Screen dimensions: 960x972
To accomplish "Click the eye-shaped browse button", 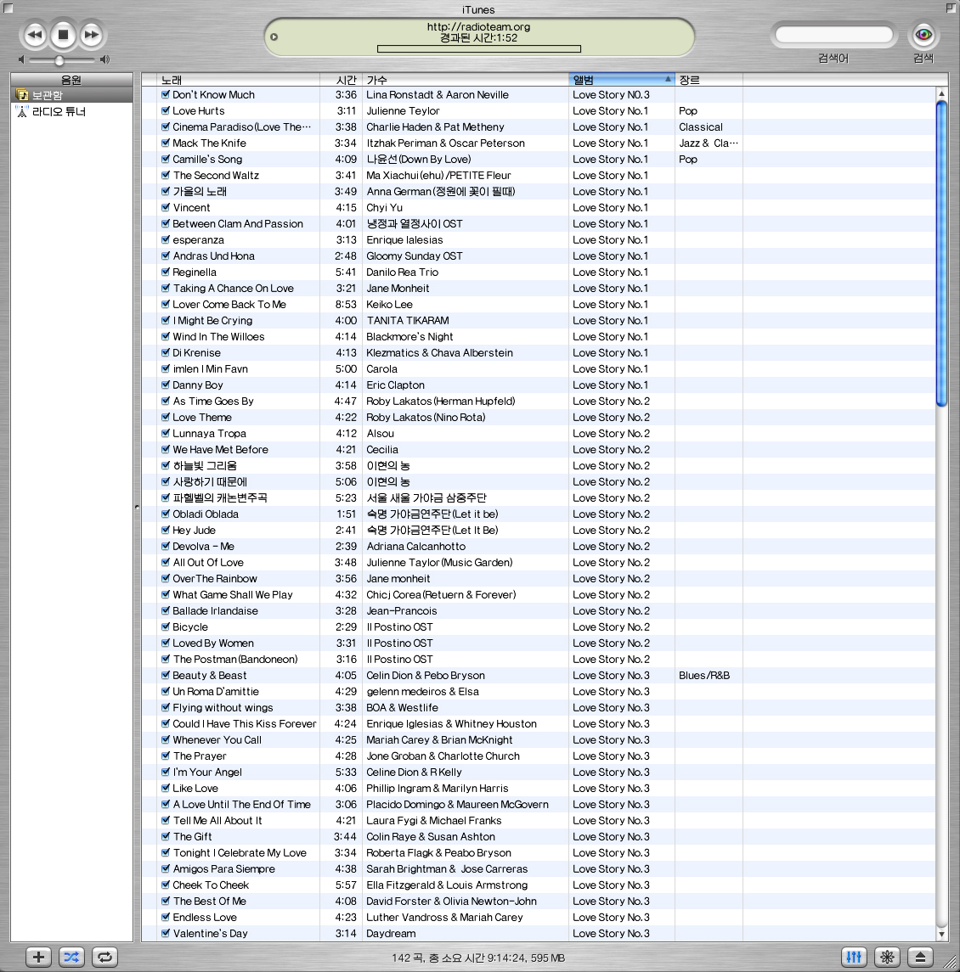I will (x=923, y=35).
